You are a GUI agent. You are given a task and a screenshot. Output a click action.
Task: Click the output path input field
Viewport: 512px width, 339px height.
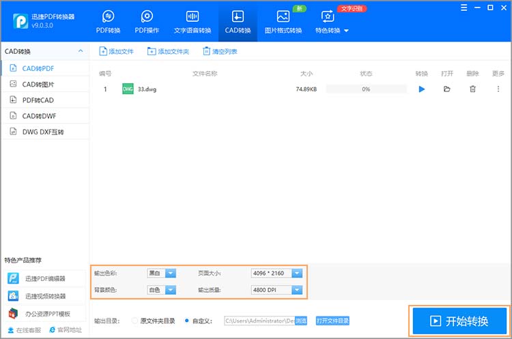point(259,321)
